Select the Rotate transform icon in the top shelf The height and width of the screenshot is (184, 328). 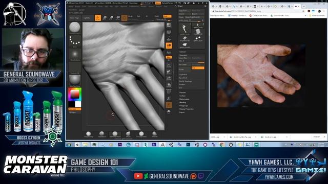[x=118, y=18]
